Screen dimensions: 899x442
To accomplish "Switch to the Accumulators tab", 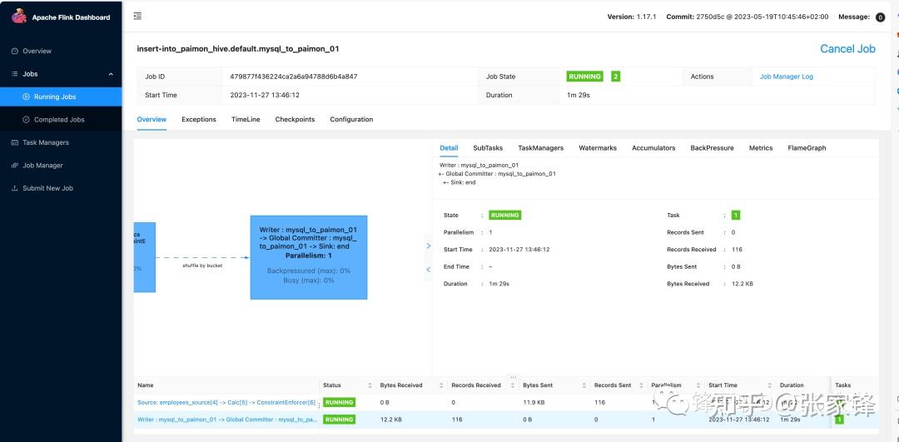I will (653, 148).
